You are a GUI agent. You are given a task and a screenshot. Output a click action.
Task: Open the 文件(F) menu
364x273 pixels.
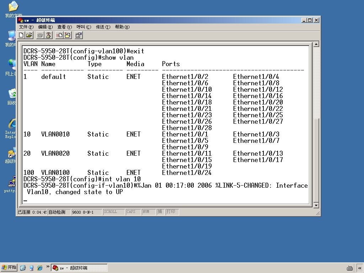click(26, 27)
